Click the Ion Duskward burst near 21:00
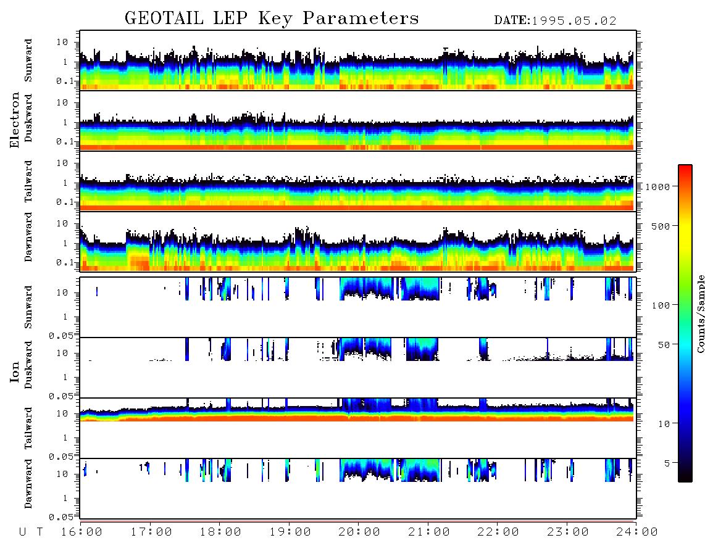This screenshot has height=543, width=705. tap(422, 349)
